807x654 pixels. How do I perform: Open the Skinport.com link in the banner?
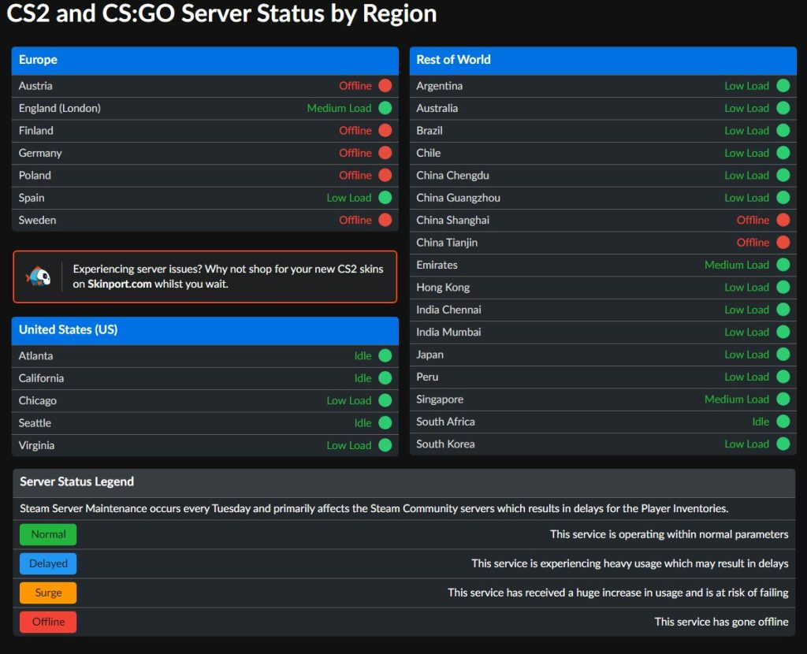(x=119, y=284)
